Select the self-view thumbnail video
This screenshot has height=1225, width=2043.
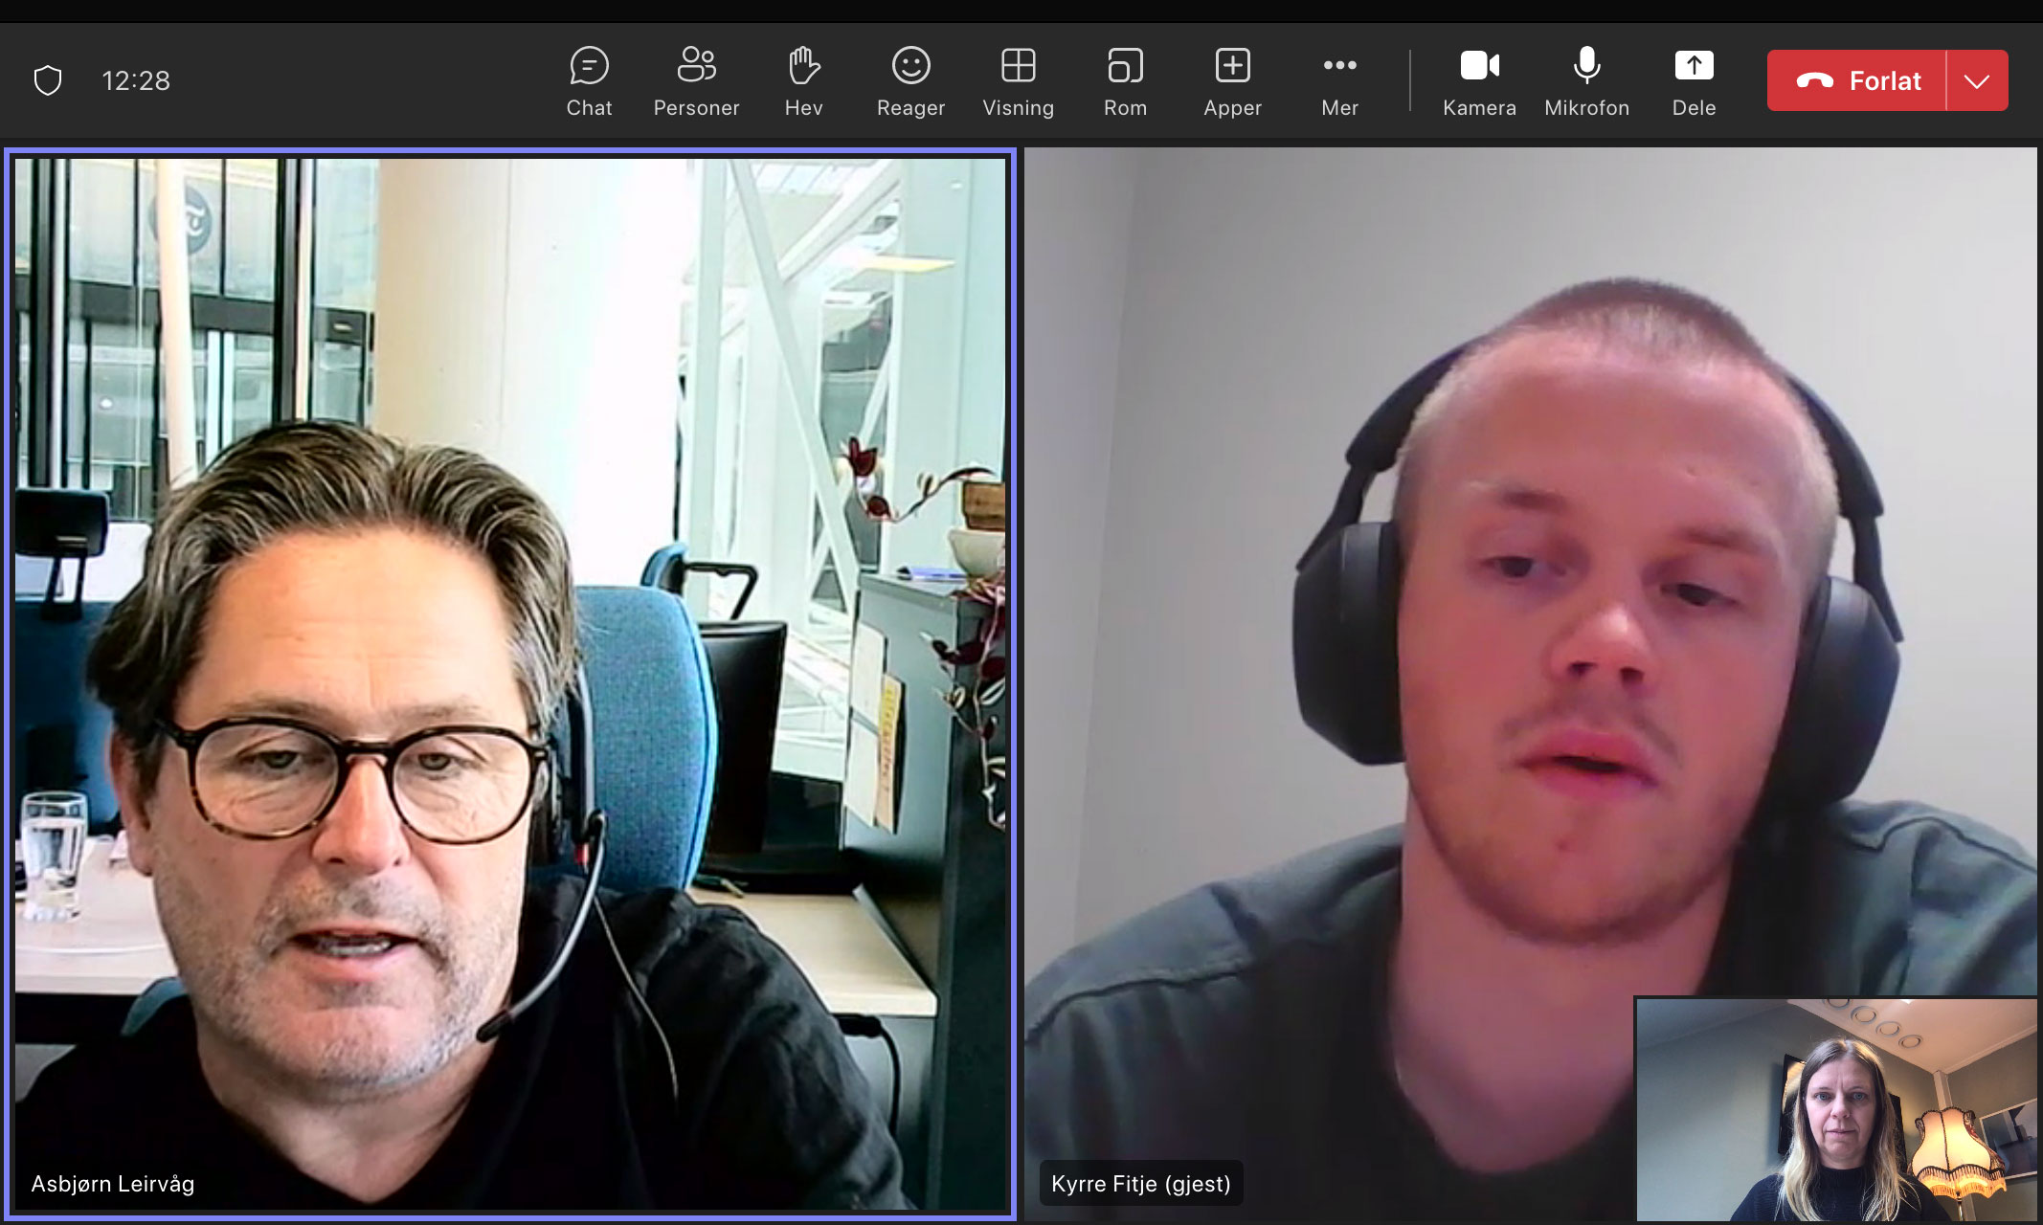(1835, 1110)
